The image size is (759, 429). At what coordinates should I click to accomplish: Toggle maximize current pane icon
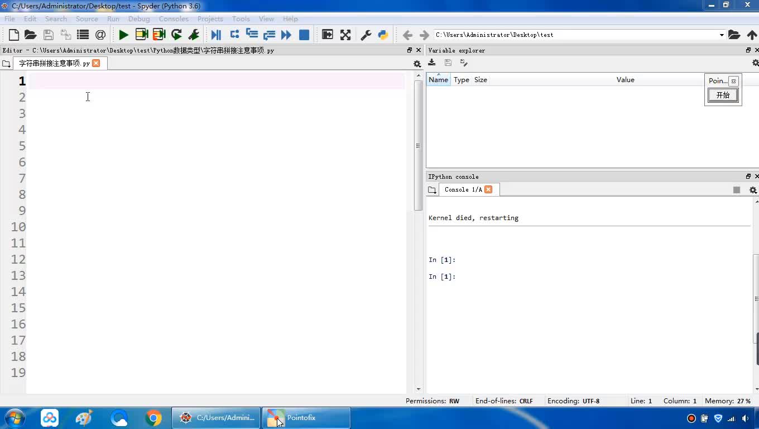click(328, 35)
